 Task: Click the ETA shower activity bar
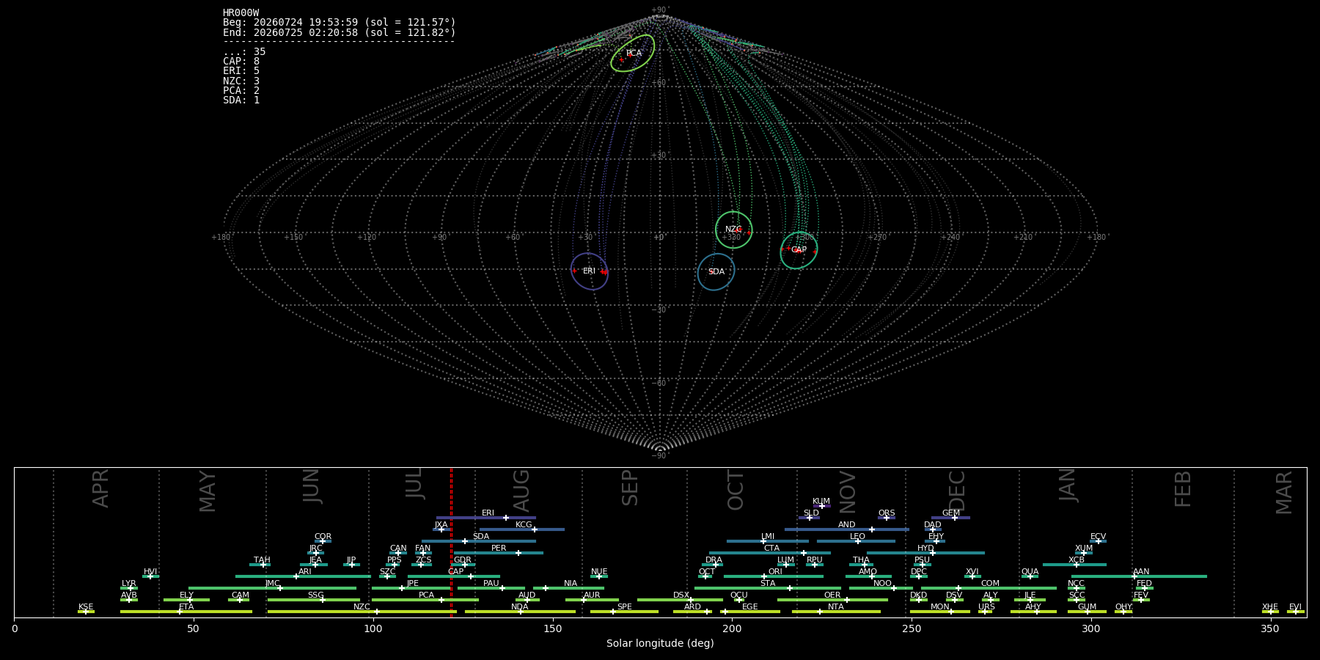(186, 612)
